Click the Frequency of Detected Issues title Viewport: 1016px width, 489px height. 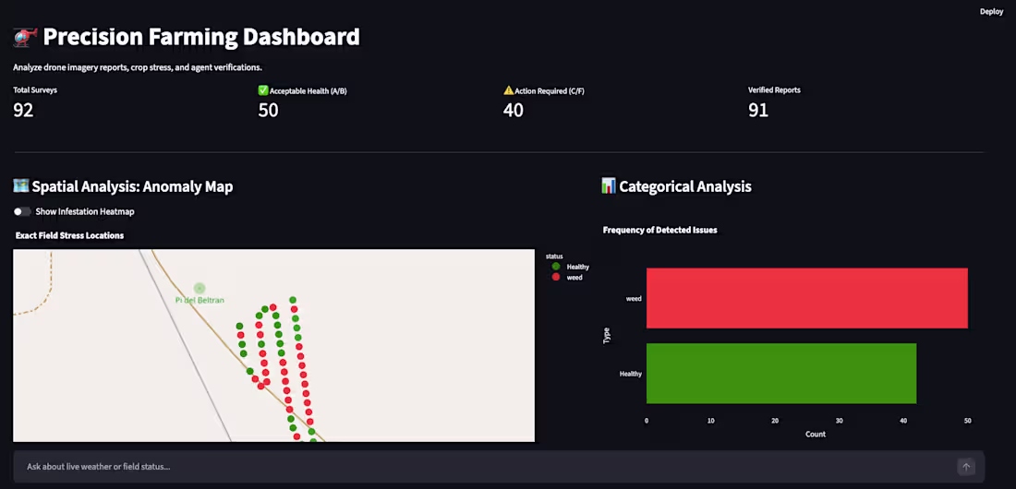(x=659, y=230)
